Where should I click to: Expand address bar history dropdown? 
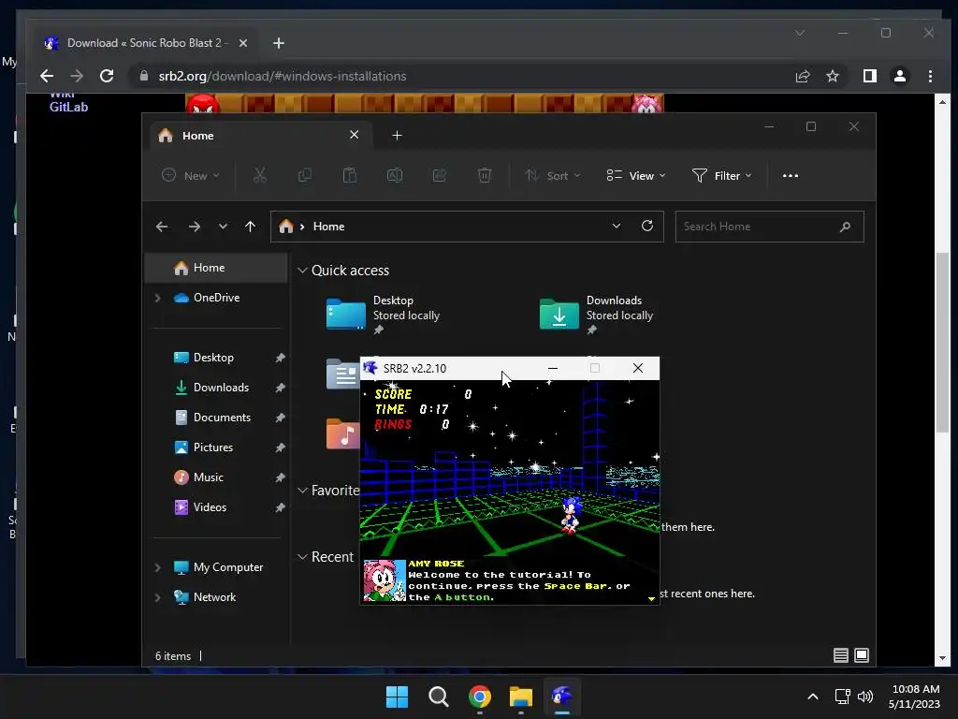tap(617, 227)
